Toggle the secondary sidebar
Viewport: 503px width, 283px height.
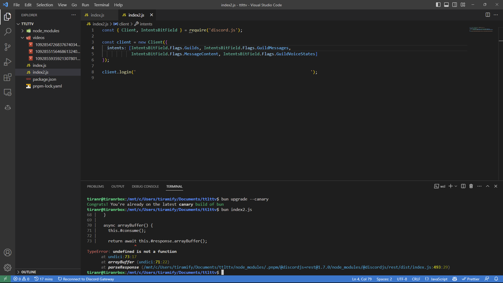tap(454, 5)
